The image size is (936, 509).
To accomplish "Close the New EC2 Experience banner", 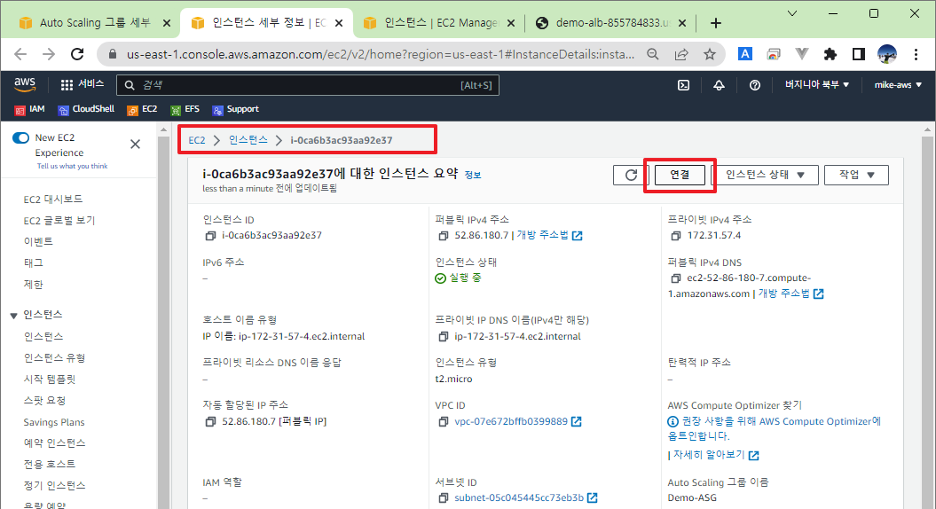I will [x=136, y=144].
